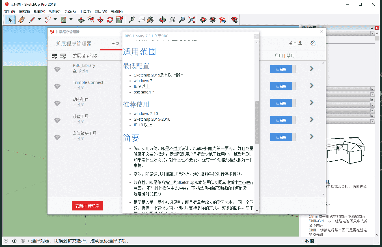This screenshot has width=382, height=247.
Task: Select the Tape Measure tool
Action: pos(131,20)
